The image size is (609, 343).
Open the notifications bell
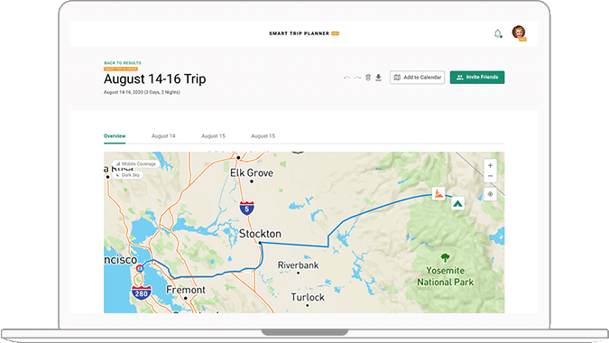coord(497,33)
